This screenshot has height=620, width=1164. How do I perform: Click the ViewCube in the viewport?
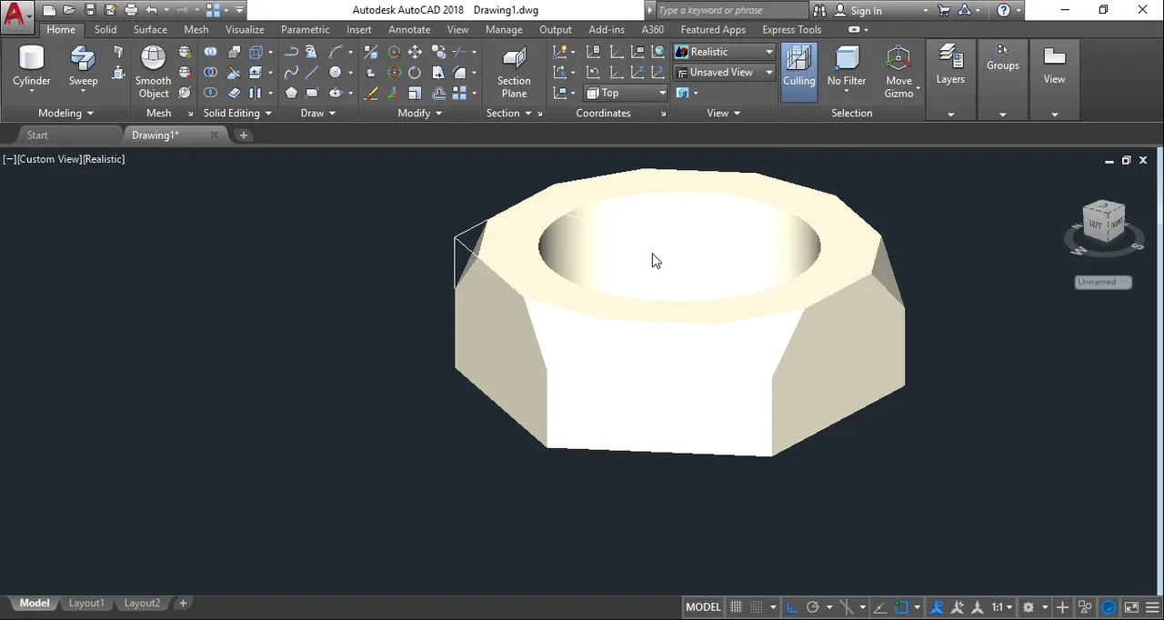point(1105,222)
